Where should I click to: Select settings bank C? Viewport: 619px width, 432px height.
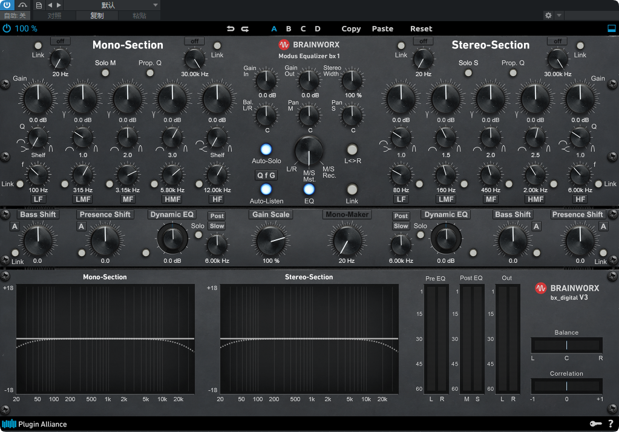click(x=303, y=29)
